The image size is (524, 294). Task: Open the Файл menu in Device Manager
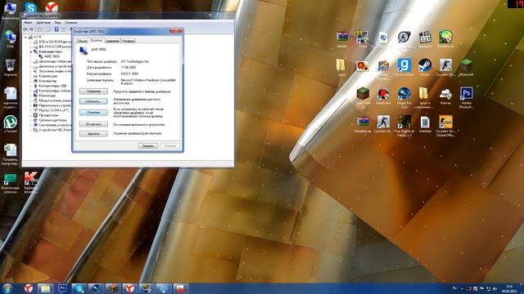point(29,23)
